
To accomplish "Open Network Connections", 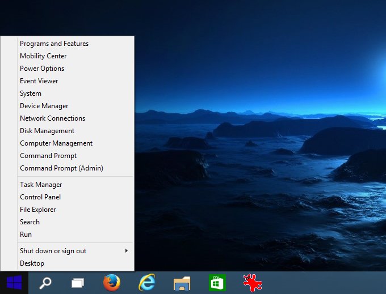I will tap(76, 118).
